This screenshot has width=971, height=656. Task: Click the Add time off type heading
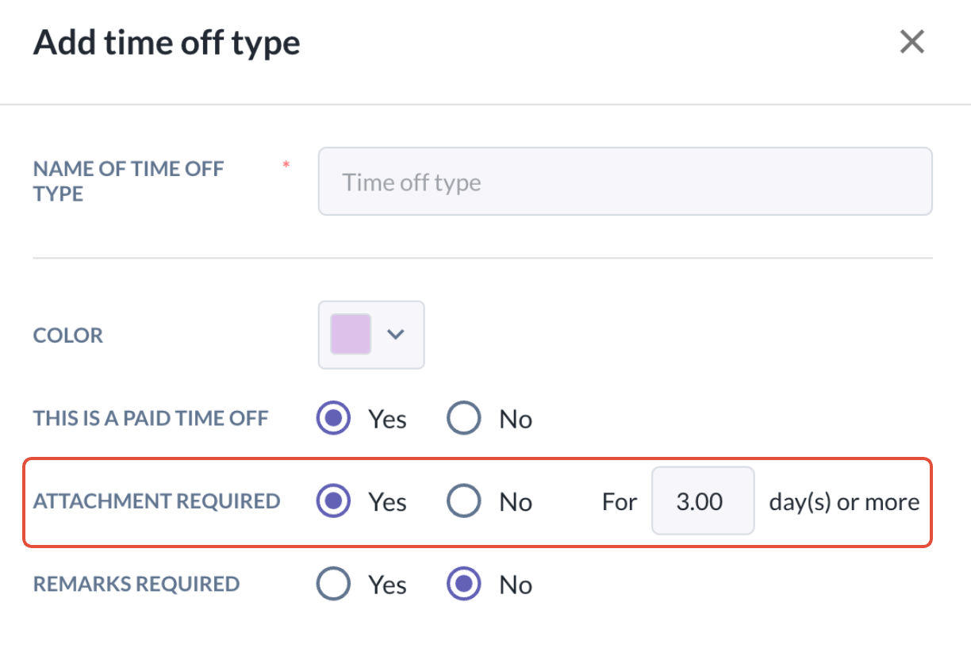coord(167,42)
